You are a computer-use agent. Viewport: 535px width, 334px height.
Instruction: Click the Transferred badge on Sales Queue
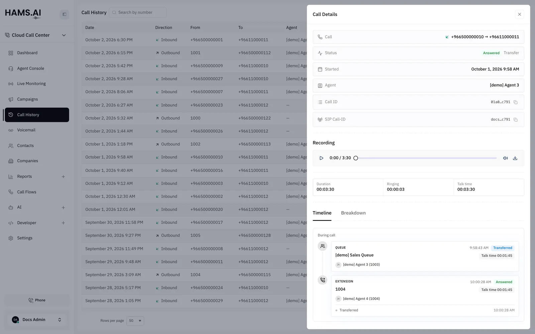[503, 248]
